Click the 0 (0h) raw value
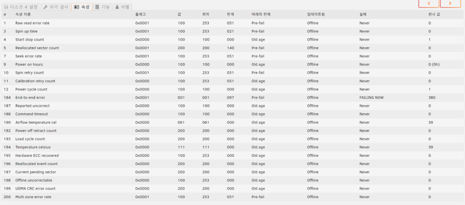Screen dimensions: 465x205 coord(434,64)
